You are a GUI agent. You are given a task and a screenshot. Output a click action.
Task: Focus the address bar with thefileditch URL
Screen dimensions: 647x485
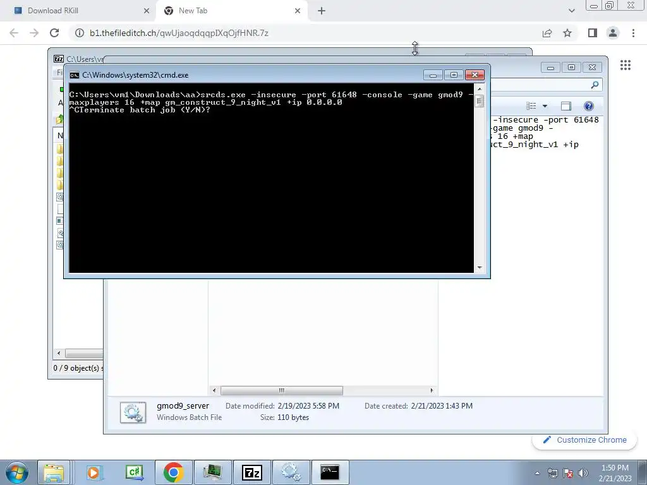pyautogui.click(x=179, y=33)
